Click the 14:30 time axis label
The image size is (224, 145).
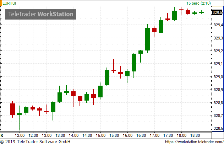[87, 135]
